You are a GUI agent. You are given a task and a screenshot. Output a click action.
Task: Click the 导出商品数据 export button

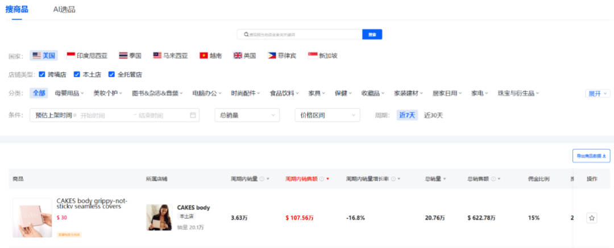tap(591, 156)
